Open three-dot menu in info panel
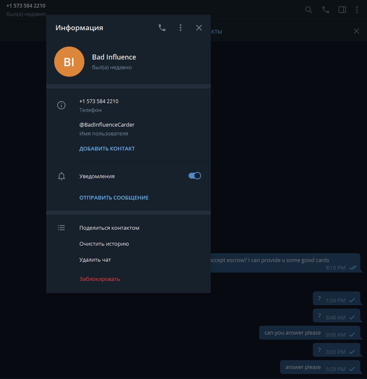 [x=181, y=28]
